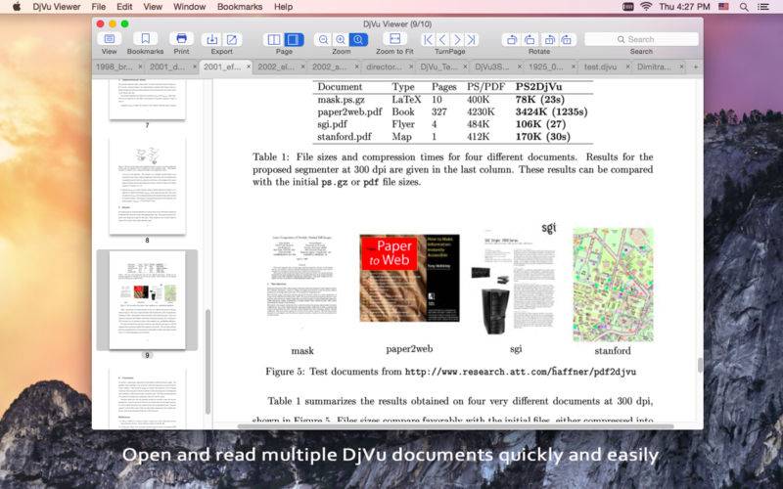This screenshot has height=489, width=783.
Task: Click the Paper to Web image
Action: point(409,278)
